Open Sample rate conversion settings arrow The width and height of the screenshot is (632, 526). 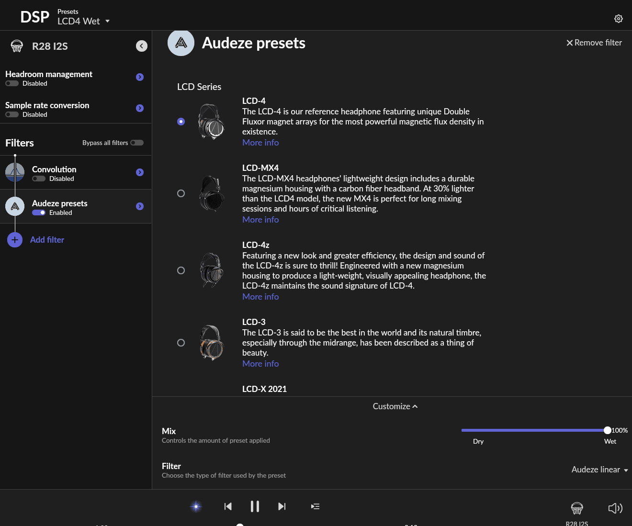coord(140,108)
